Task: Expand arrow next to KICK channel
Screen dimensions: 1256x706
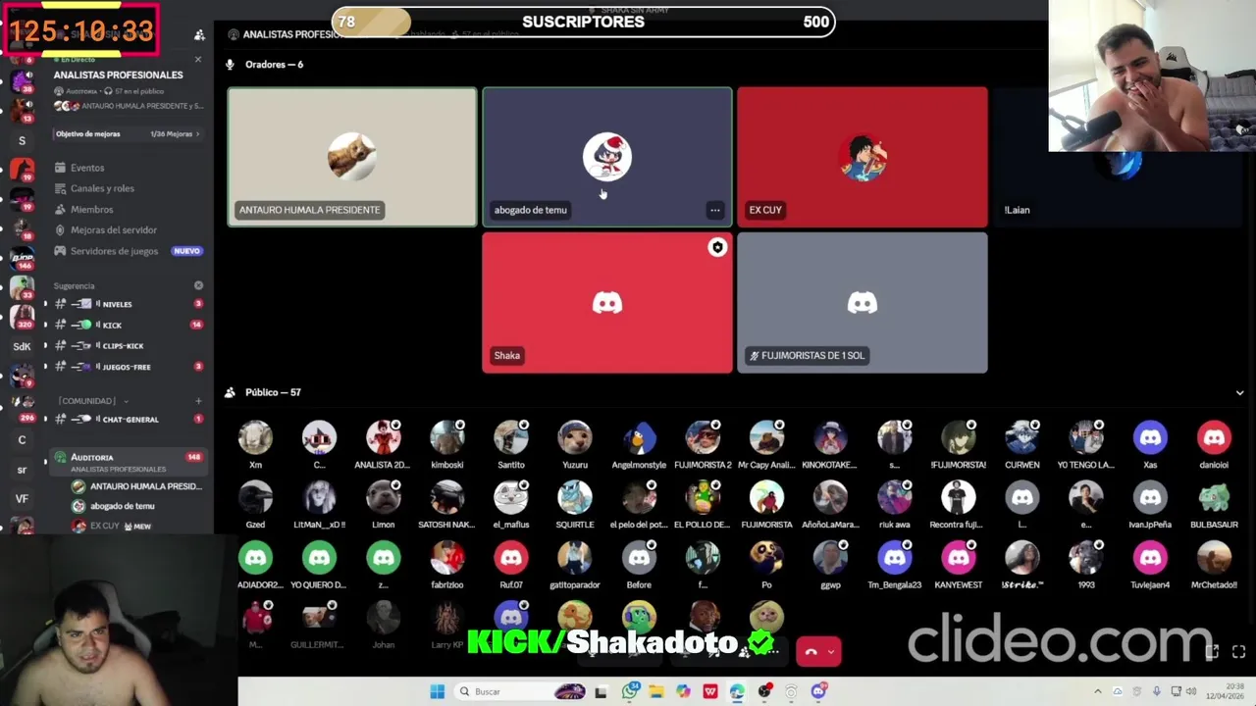Action: pyautogui.click(x=45, y=325)
